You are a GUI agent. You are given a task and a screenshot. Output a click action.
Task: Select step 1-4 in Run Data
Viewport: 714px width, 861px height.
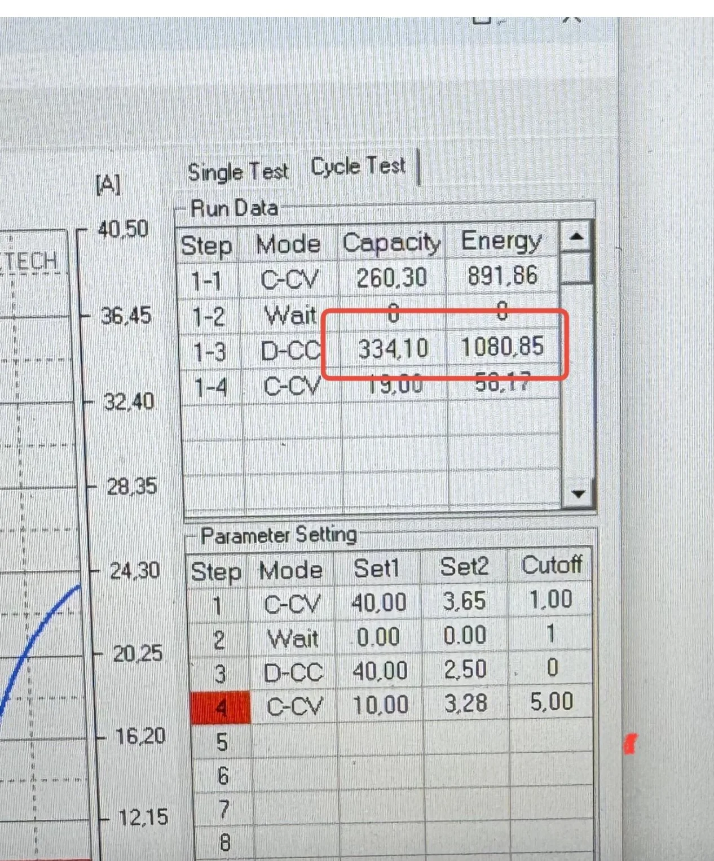pos(210,388)
